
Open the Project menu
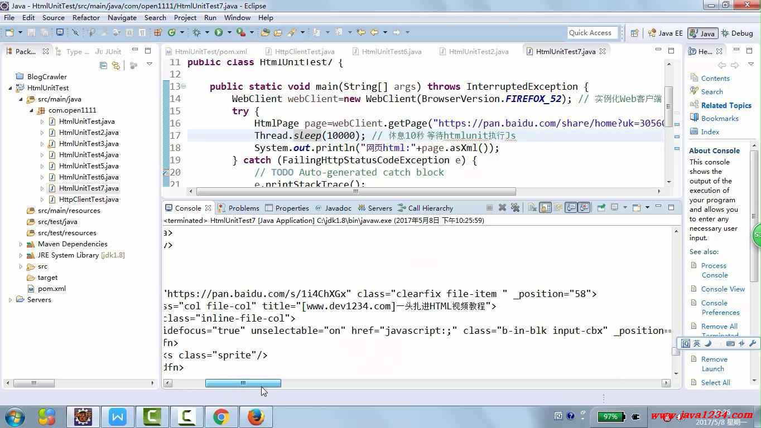pyautogui.click(x=185, y=17)
